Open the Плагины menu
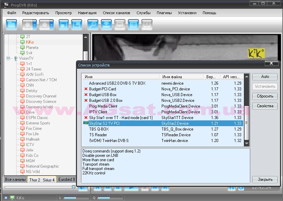Viewport: 283px width, 201px height. [164, 13]
